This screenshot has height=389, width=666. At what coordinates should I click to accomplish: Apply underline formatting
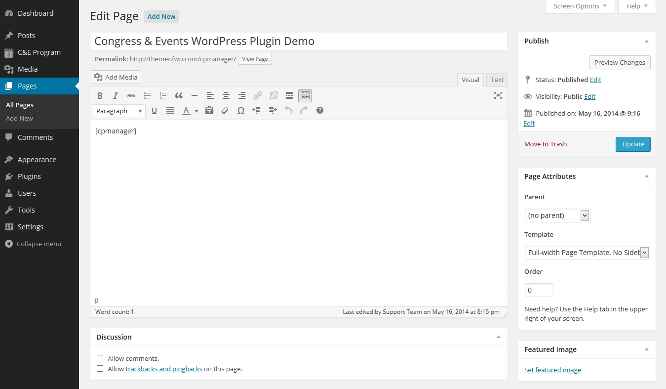(154, 110)
